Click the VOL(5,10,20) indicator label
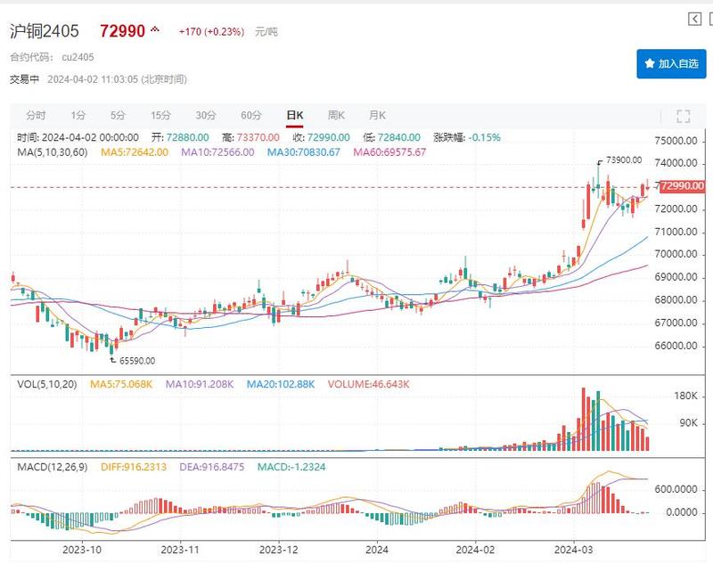Image resolution: width=713 pixels, height=564 pixels. click(x=45, y=384)
